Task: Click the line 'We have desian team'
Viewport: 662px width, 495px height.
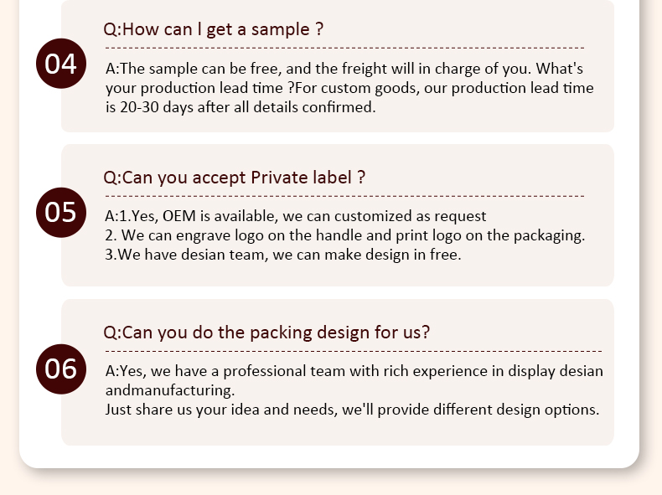Action: pyautogui.click(x=283, y=255)
